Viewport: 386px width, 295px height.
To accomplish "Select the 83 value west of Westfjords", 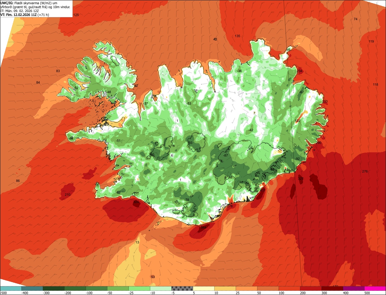I will click(x=58, y=71).
